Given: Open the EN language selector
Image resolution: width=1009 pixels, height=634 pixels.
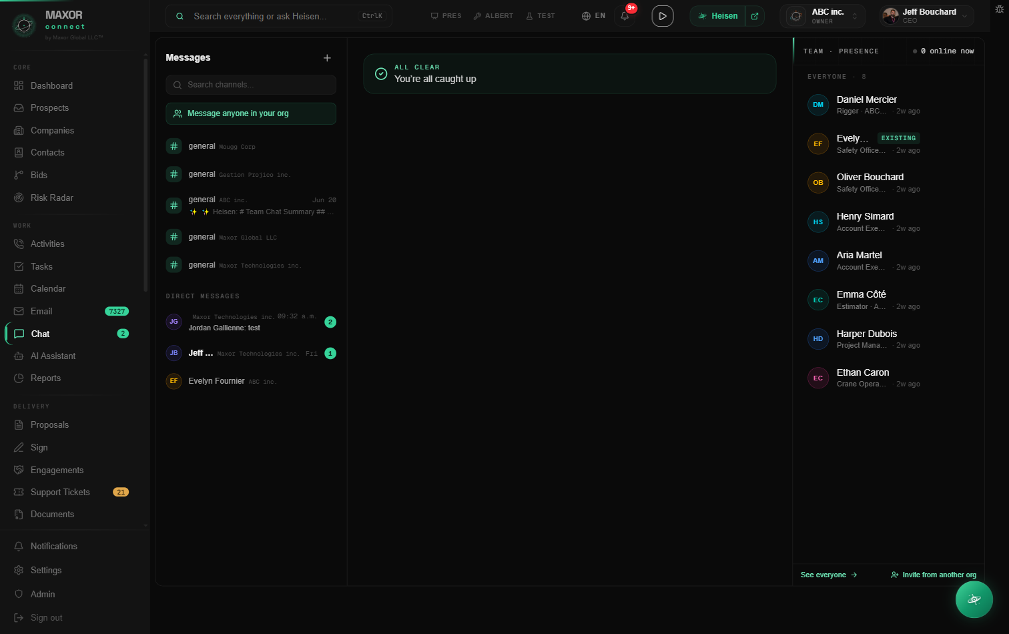Looking at the screenshot, I should (593, 16).
